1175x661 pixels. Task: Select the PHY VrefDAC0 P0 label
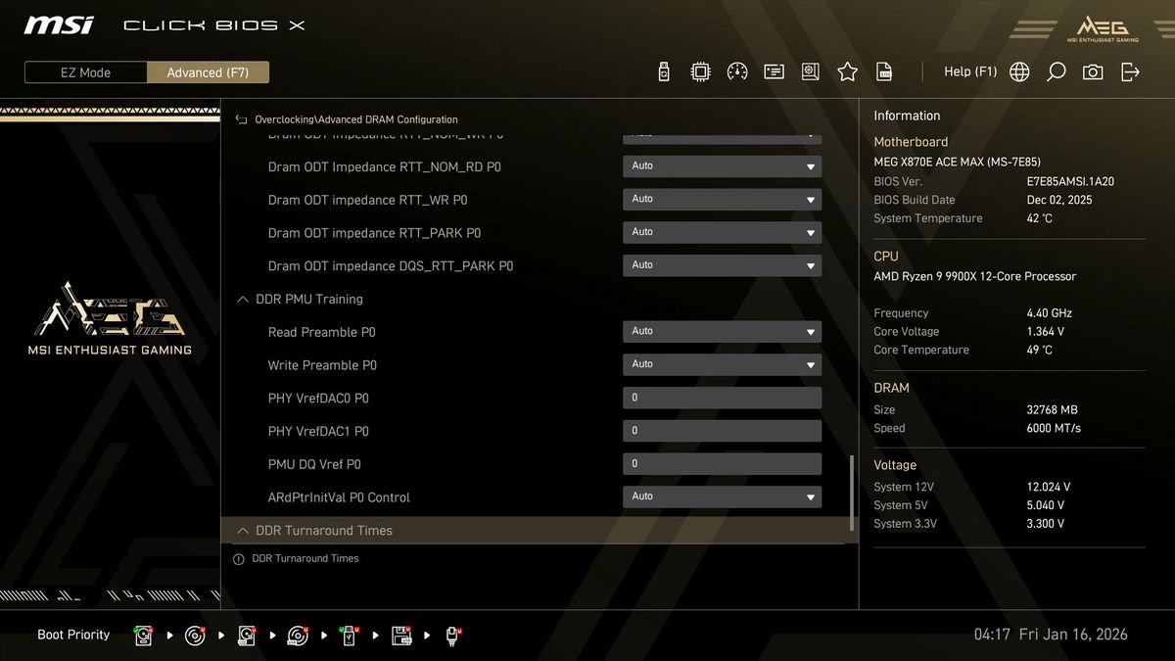(318, 399)
